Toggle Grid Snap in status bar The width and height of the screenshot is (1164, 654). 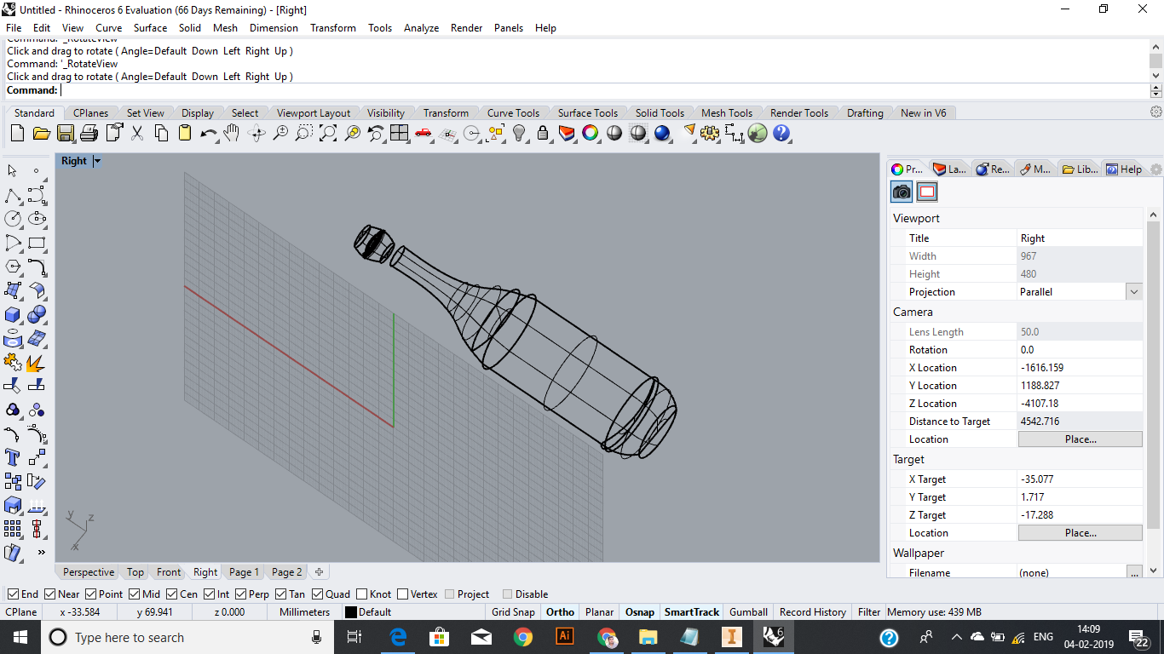click(513, 612)
